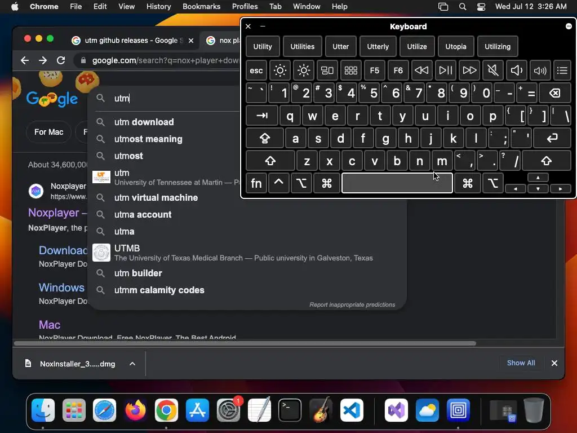Viewport: 577px width, 433px height.
Task: Toggle the right shift key
Action: pyautogui.click(x=547, y=161)
